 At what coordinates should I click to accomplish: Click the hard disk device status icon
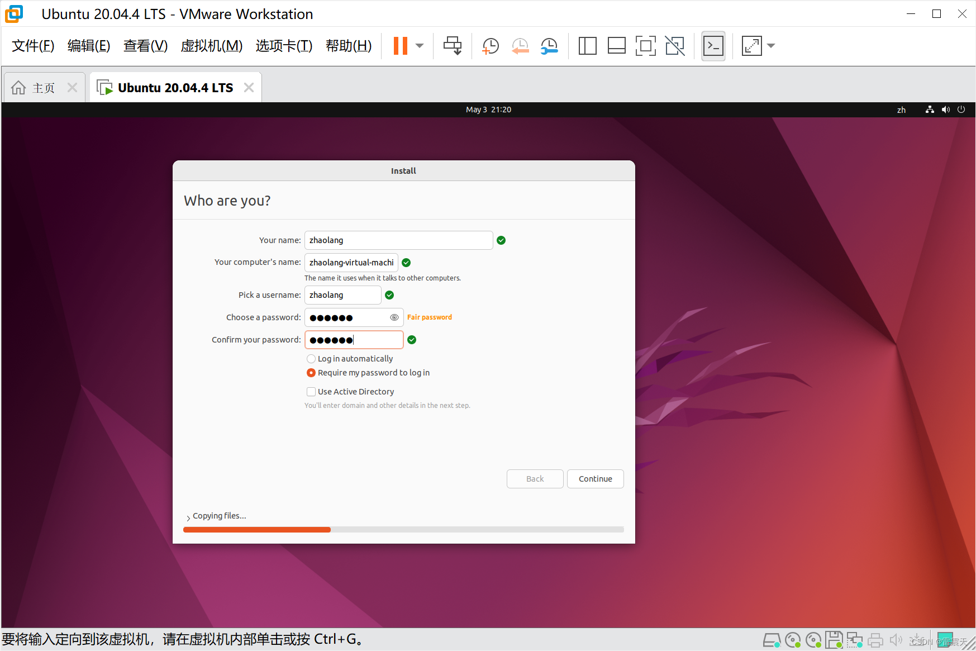pos(772,640)
